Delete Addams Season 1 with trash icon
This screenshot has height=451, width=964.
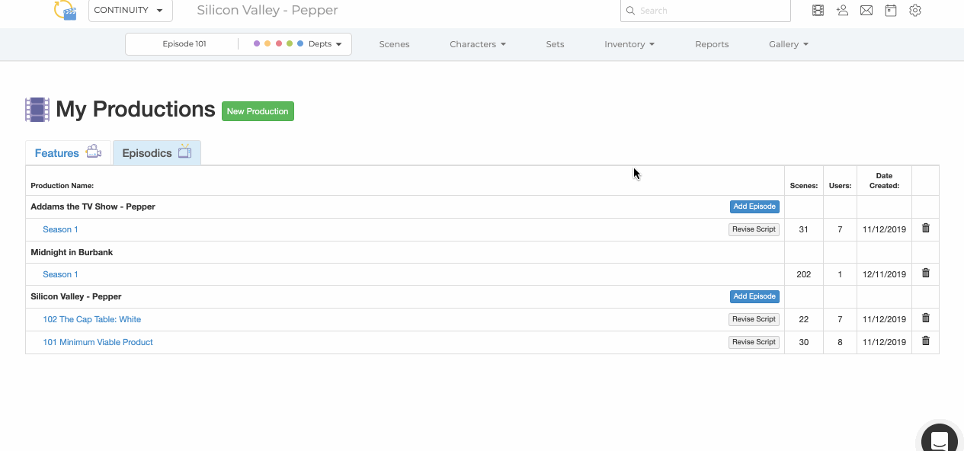coord(926,228)
